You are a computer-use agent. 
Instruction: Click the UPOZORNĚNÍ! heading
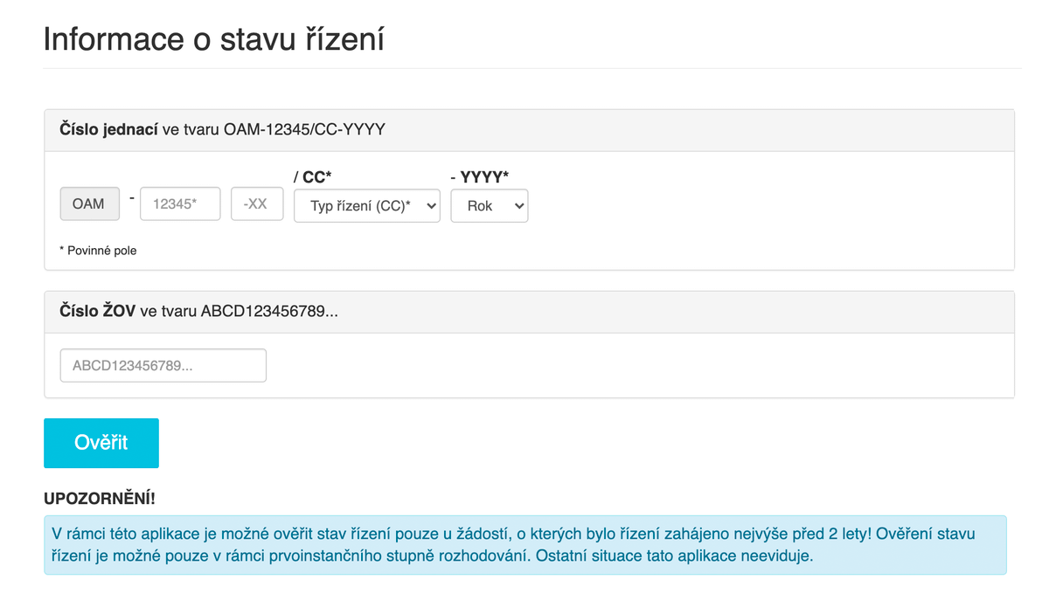pos(100,499)
